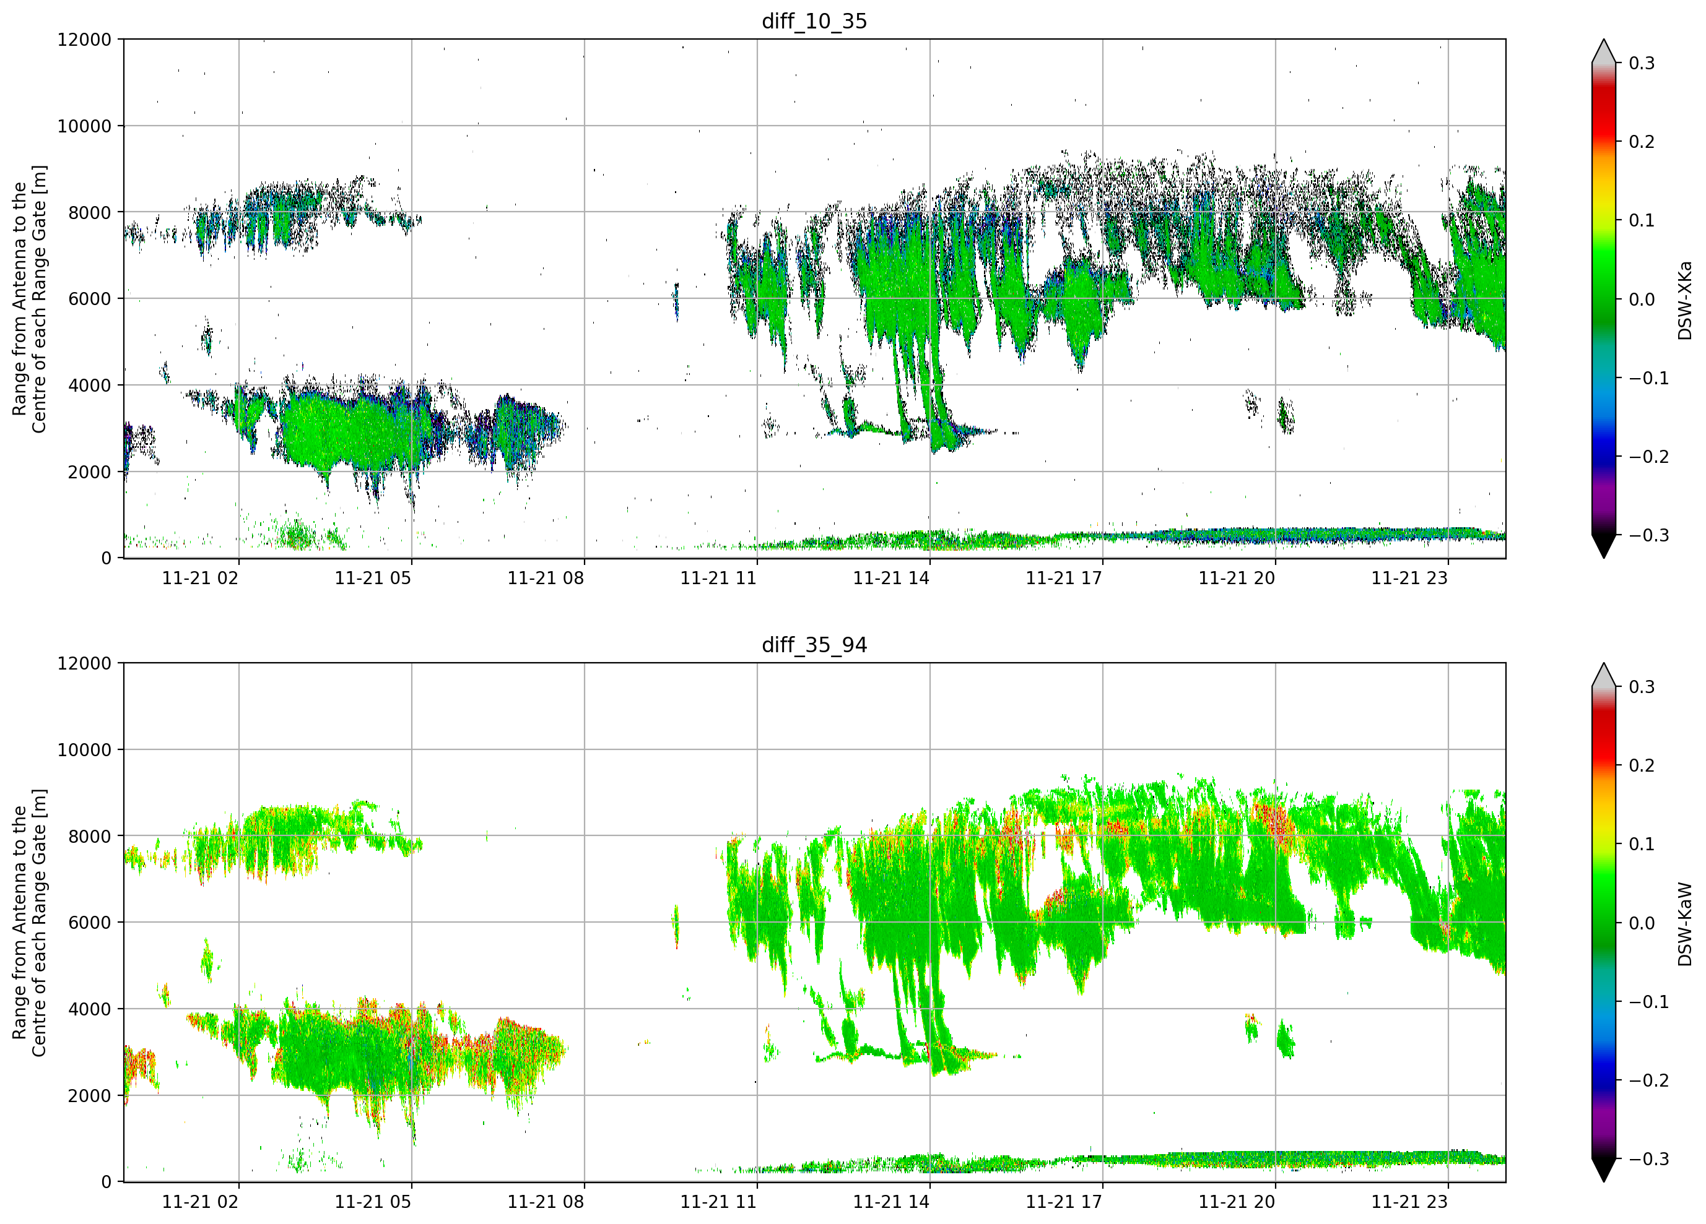Click the 11-21 14 tick label, top plot
This screenshot has height=1224, width=1706.
coord(890,578)
